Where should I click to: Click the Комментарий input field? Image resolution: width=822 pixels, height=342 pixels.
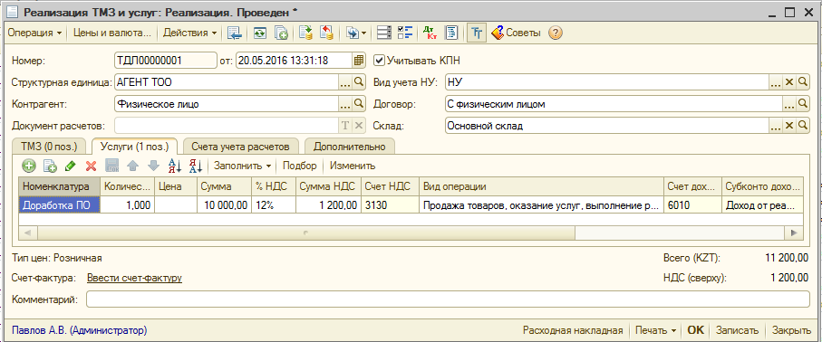(449, 299)
